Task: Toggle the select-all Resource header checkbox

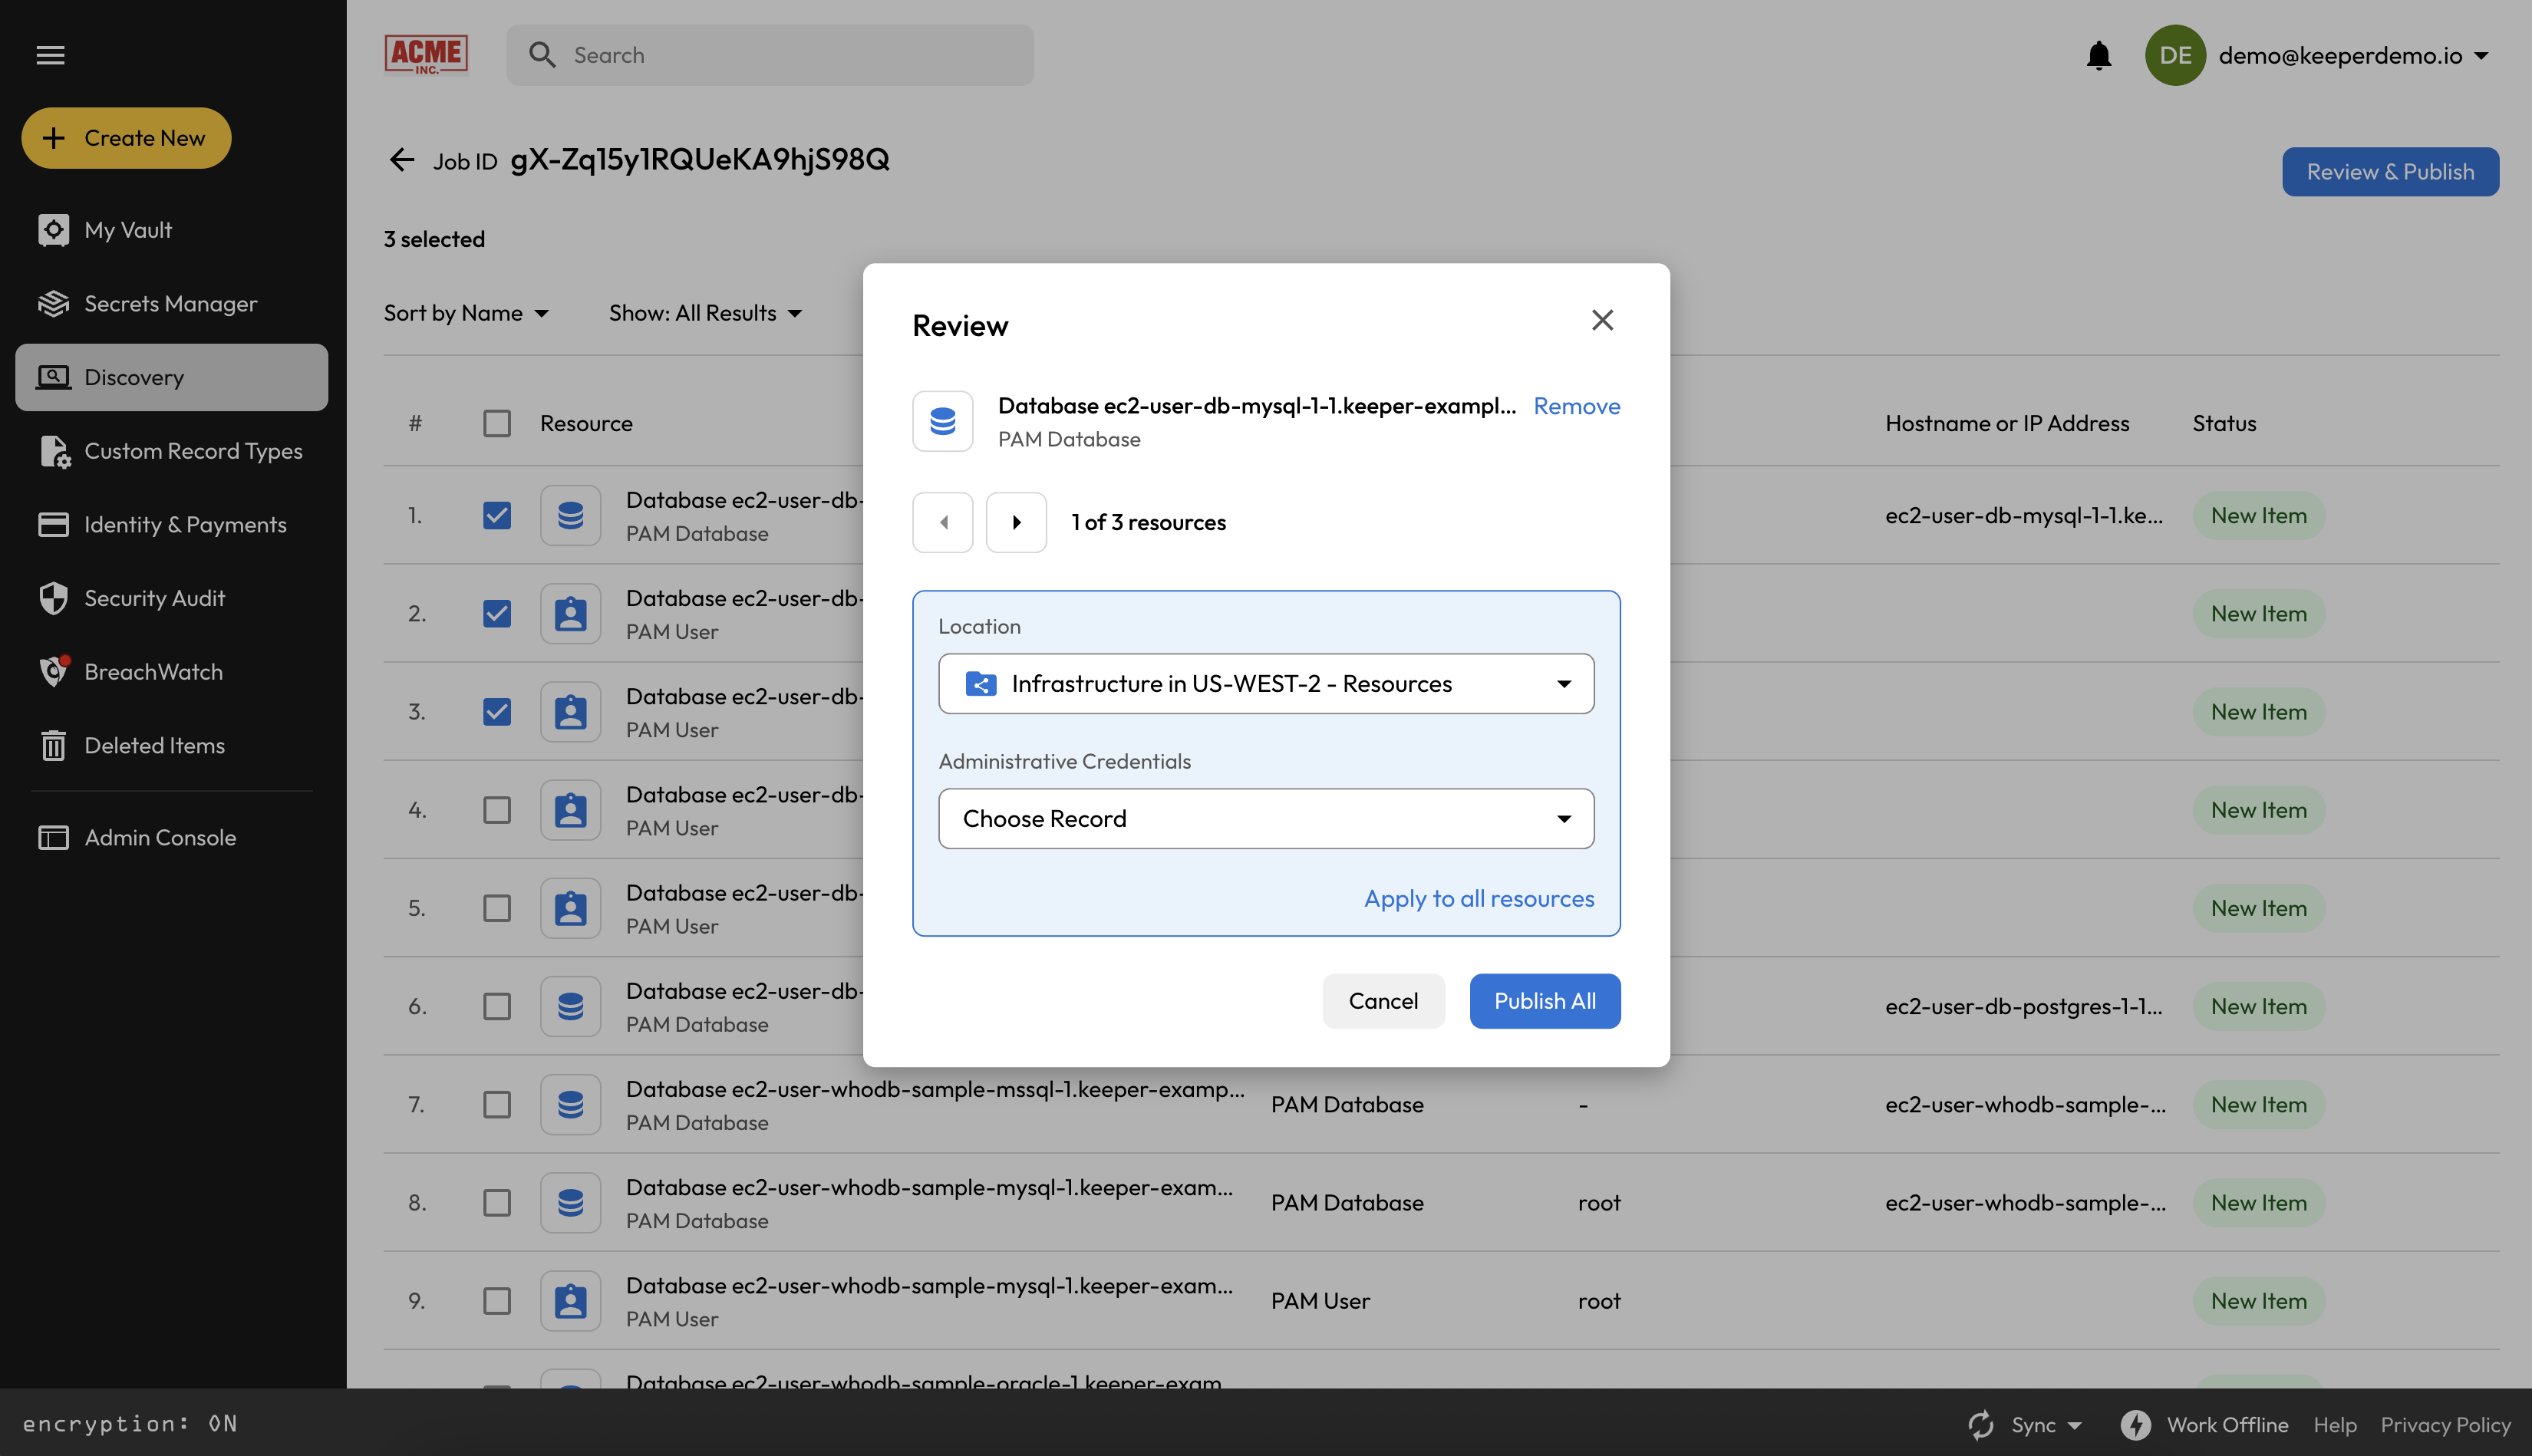Action: [x=497, y=423]
